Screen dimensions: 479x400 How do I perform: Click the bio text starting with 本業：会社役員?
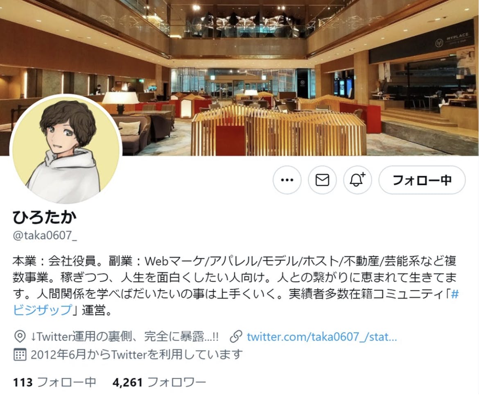(235, 286)
